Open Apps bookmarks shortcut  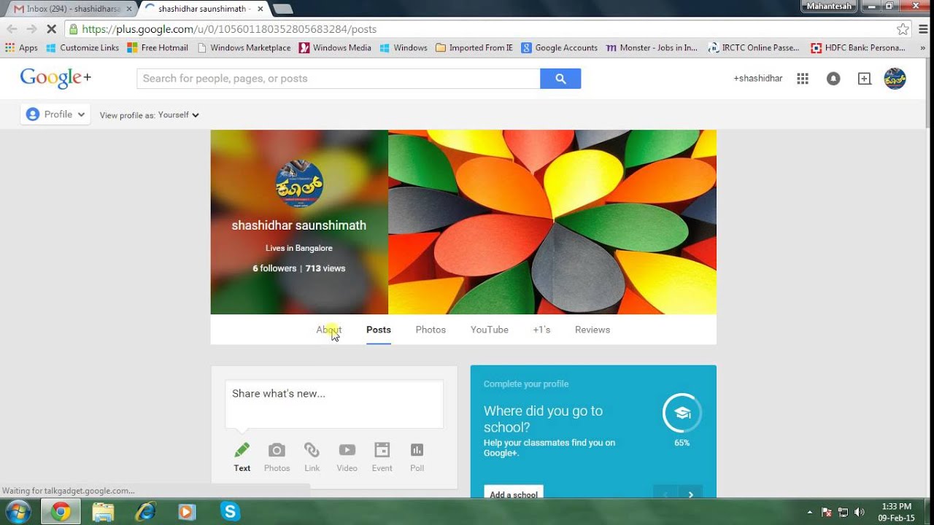(x=21, y=47)
